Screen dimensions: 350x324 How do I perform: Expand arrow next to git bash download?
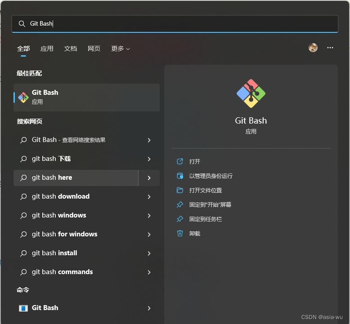point(149,197)
